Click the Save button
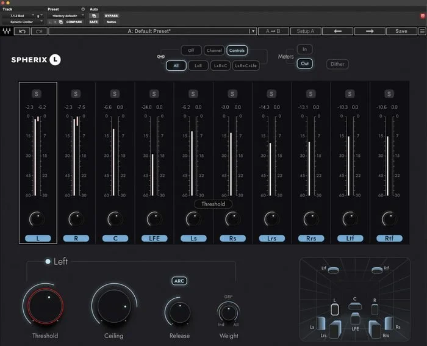 (x=401, y=31)
